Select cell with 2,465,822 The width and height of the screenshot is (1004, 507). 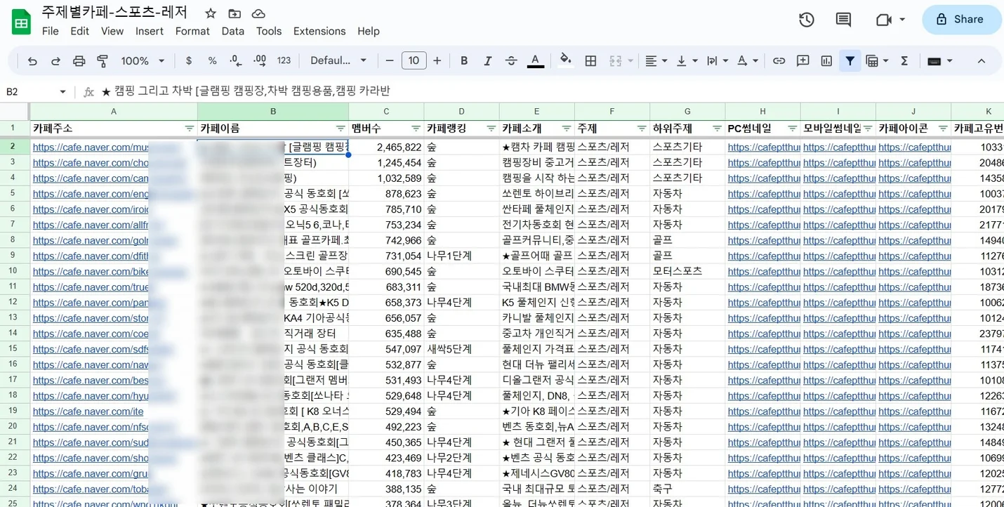click(386, 147)
